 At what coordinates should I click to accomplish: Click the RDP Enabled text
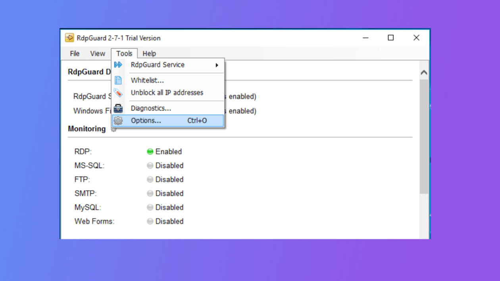(x=169, y=151)
